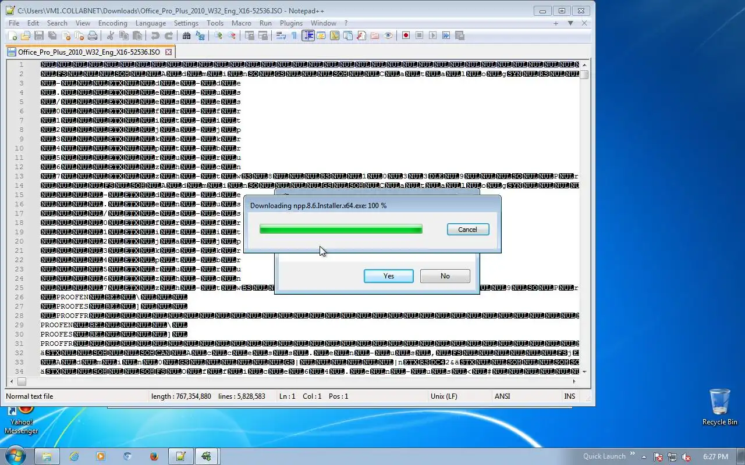Click the Undo toolbar icon
Viewport: 745px width, 465px height.
click(155, 35)
